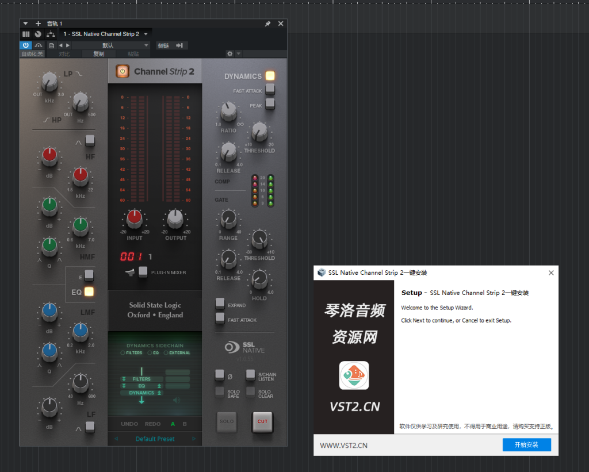Toggle FAST ATTACK on the compressor
The width and height of the screenshot is (589, 472).
[x=270, y=90]
